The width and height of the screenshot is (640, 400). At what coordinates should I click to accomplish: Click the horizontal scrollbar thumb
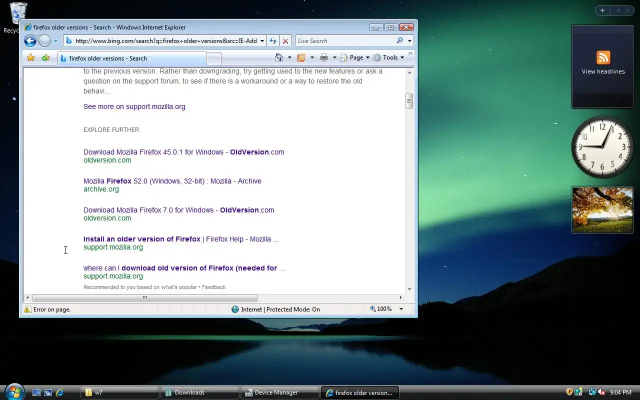pos(145,297)
